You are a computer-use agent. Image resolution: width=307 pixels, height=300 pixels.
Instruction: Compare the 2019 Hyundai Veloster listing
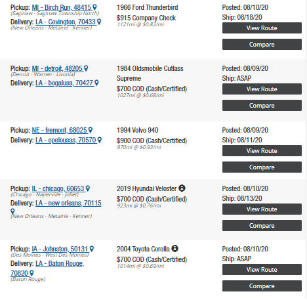[x=262, y=226]
